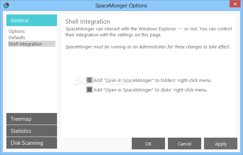Open the Defaults page under General
Image resolution: width=243 pixels, height=155 pixels.
17,37
